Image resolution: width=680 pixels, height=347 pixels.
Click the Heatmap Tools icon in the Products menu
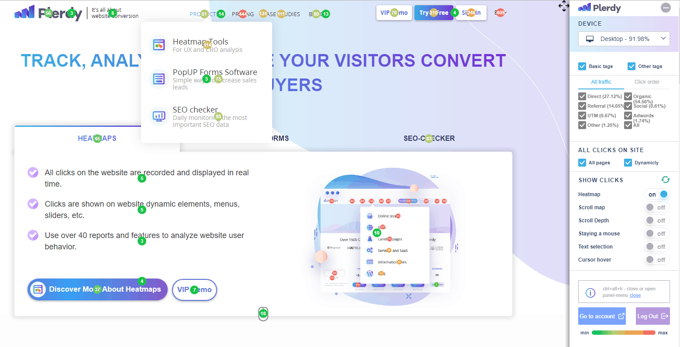pos(159,45)
